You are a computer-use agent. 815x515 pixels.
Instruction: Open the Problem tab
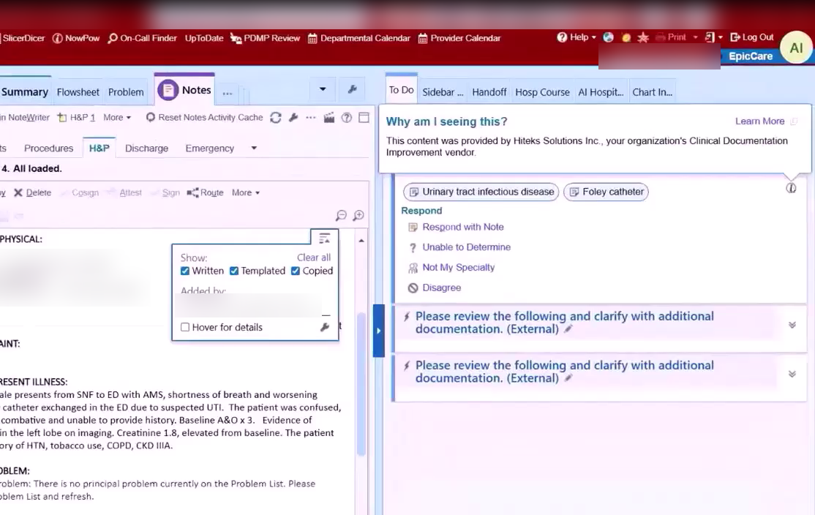[x=126, y=92]
